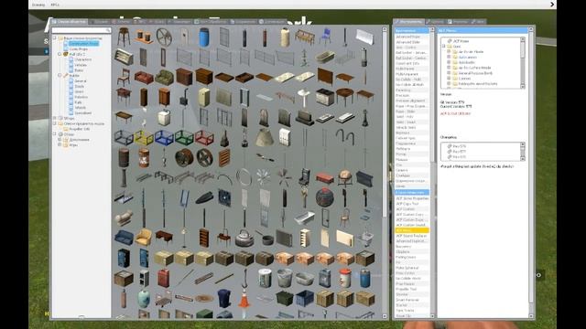Viewport: 586px width, 329px height.
Task: Choose the Precision Alignment tool
Action: click(x=412, y=101)
